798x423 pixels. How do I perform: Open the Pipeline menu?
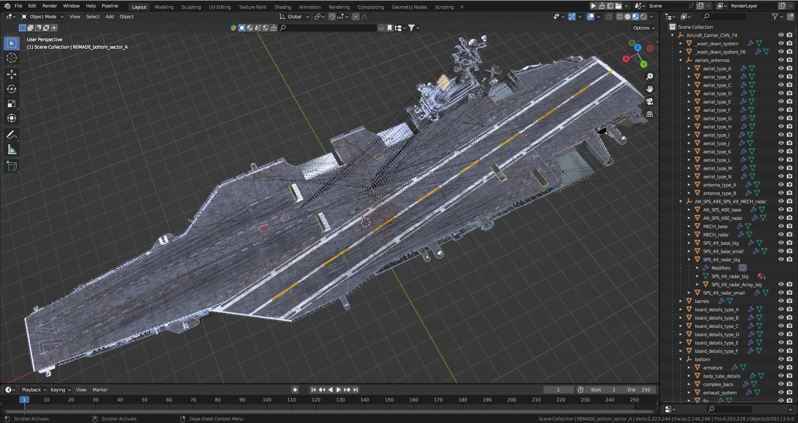(x=110, y=6)
